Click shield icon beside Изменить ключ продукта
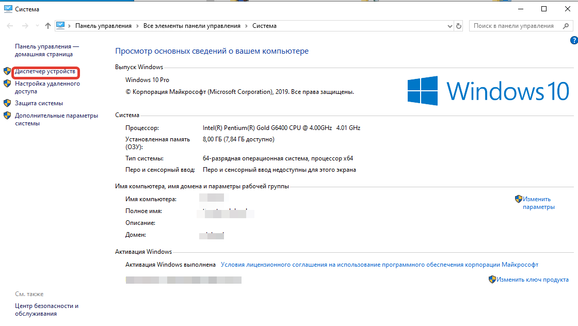 click(492, 279)
